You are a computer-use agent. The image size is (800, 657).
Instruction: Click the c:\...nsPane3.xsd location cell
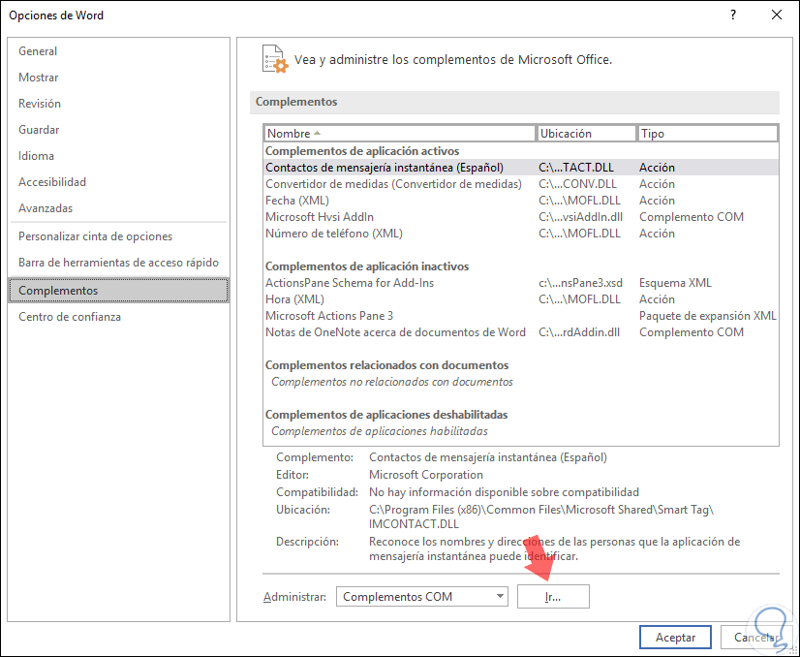pos(580,283)
